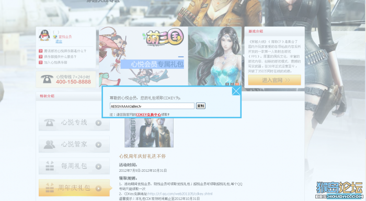Click the question icon beside 加入心悦俱乐部

[41, 62]
